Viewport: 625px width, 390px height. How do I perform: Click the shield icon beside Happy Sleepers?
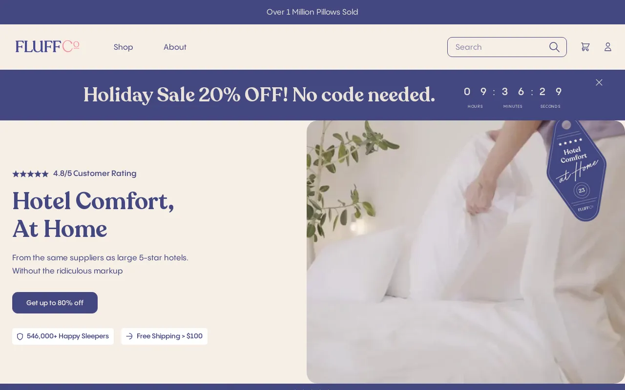pos(20,336)
